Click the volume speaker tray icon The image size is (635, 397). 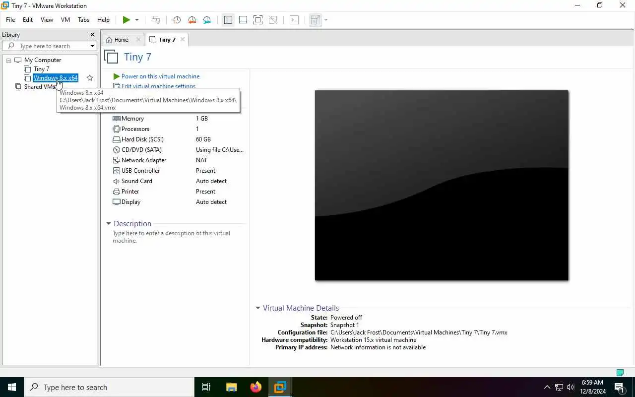[571, 387]
